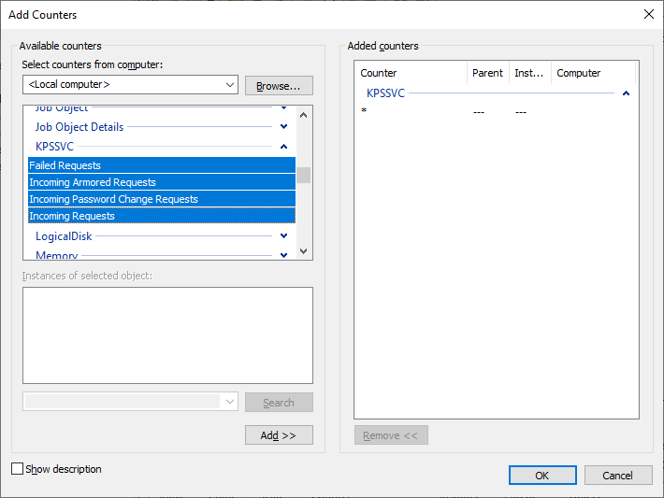Image resolution: width=664 pixels, height=498 pixels.
Task: Expand the Memory counter group arrow
Action: [x=283, y=254]
